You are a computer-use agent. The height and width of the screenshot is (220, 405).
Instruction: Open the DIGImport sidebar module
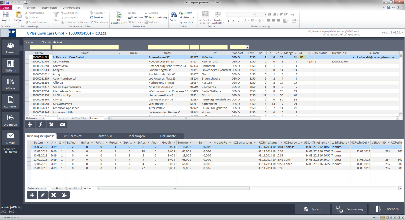11,120
